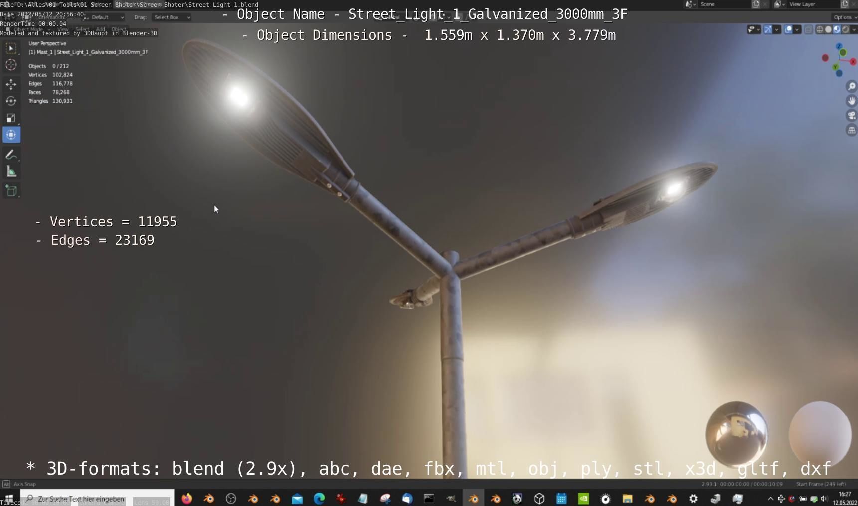Click the zoom magnifier viewport button

(x=852, y=86)
